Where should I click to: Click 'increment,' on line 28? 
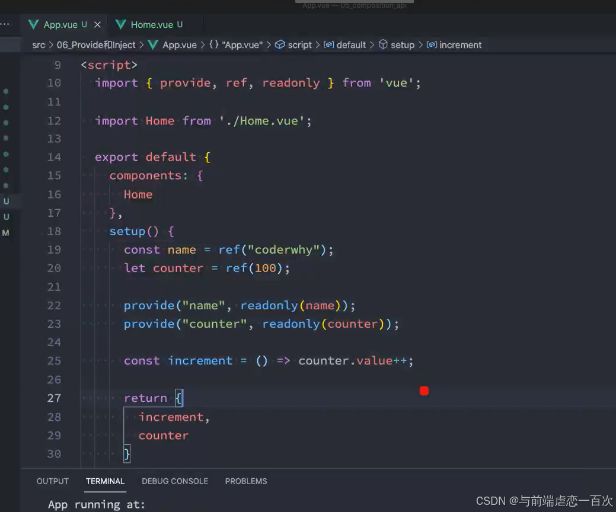pos(174,417)
